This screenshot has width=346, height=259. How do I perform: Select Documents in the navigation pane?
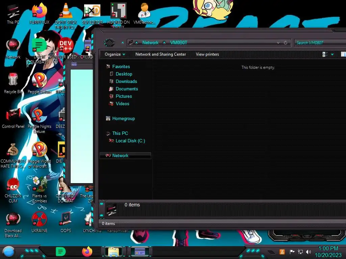coord(127,89)
